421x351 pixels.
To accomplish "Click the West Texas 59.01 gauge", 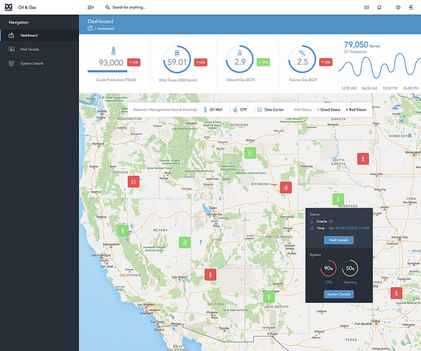I will pos(177,60).
